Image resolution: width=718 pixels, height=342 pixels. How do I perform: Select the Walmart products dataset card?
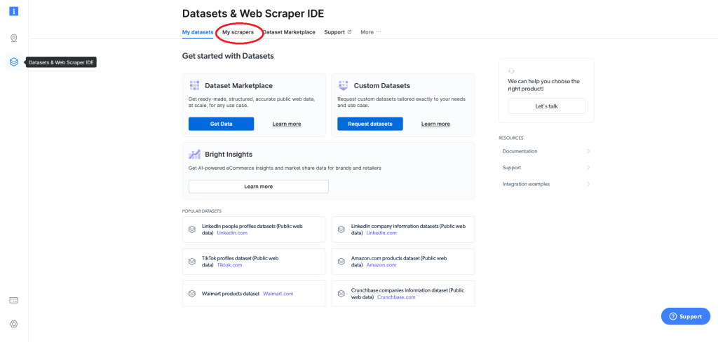pos(254,294)
